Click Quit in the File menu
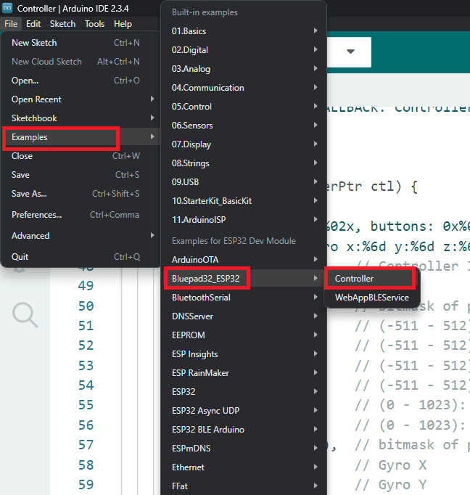Viewport: 470px width, 495px height. (20, 257)
